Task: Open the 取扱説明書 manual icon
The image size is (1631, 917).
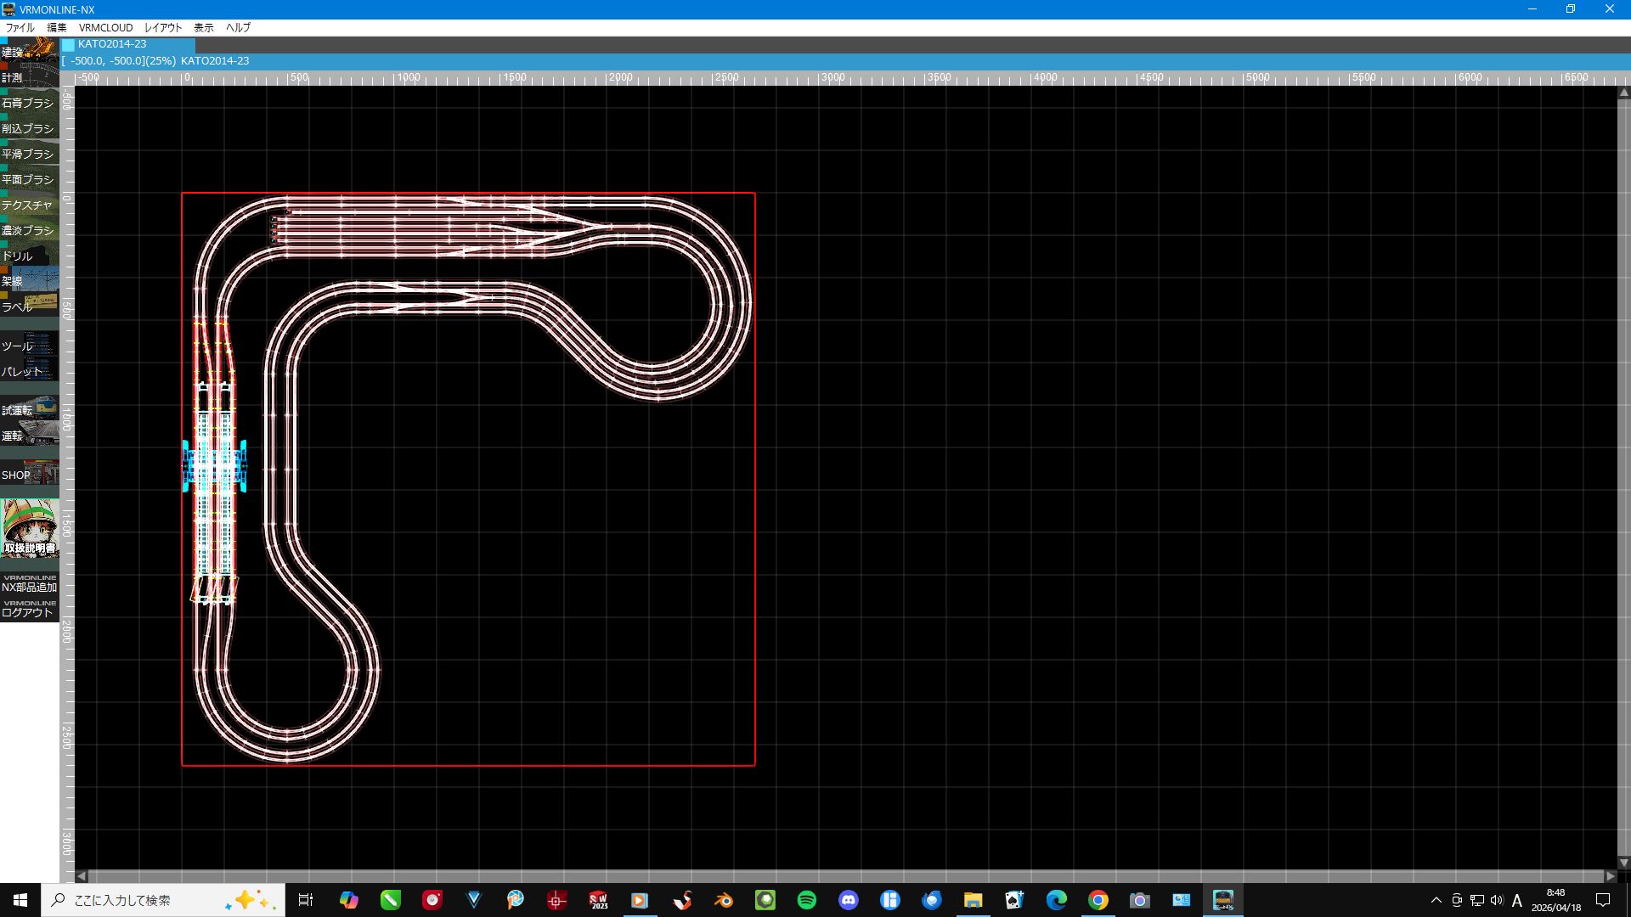Action: pos(30,529)
